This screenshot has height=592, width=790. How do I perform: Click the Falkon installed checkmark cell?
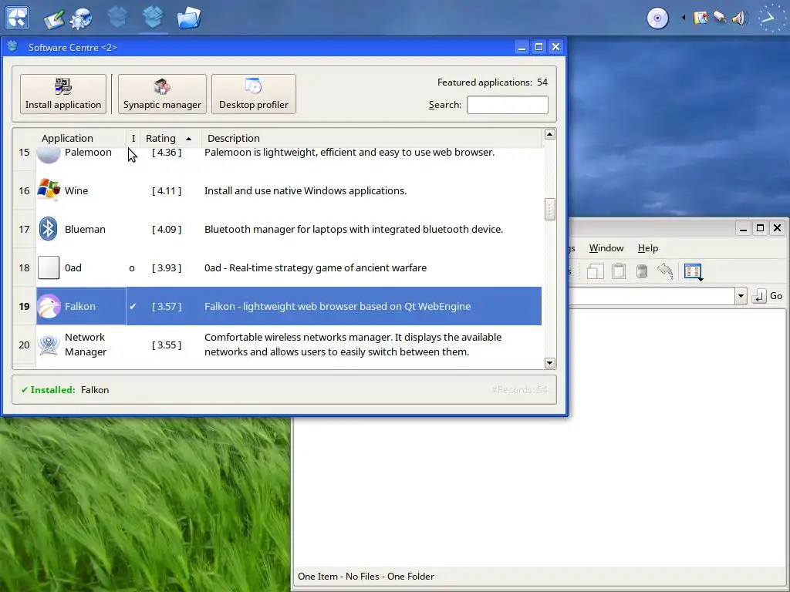pos(133,306)
